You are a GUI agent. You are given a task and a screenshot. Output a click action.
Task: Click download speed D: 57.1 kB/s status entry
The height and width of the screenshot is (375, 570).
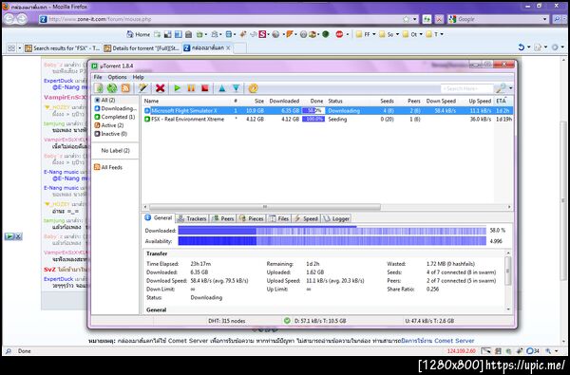(x=320, y=321)
